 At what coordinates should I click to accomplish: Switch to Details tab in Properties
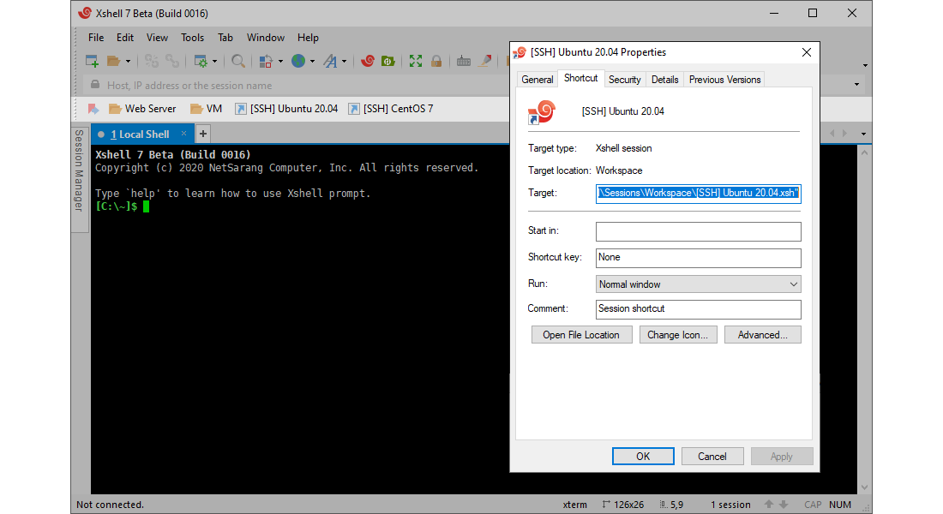[x=664, y=80]
